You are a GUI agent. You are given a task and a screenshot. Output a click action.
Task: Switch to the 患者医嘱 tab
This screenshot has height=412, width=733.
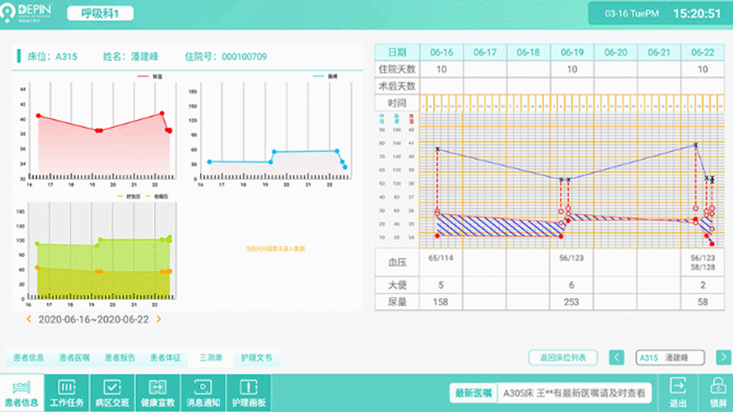click(x=75, y=358)
